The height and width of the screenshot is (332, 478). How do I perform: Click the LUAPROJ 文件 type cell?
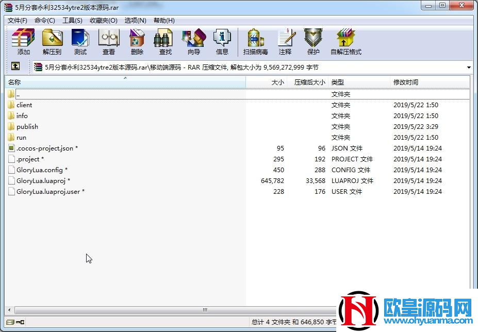[352, 181]
